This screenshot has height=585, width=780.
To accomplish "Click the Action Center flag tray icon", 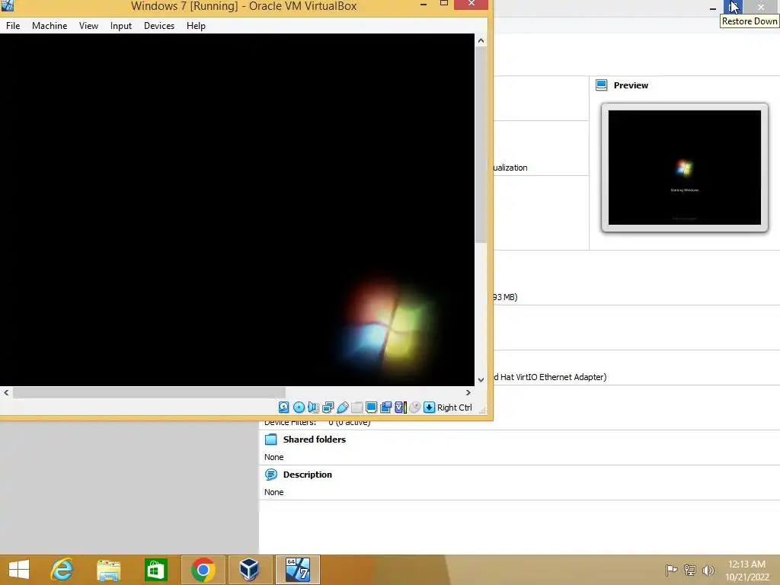I will (671, 570).
